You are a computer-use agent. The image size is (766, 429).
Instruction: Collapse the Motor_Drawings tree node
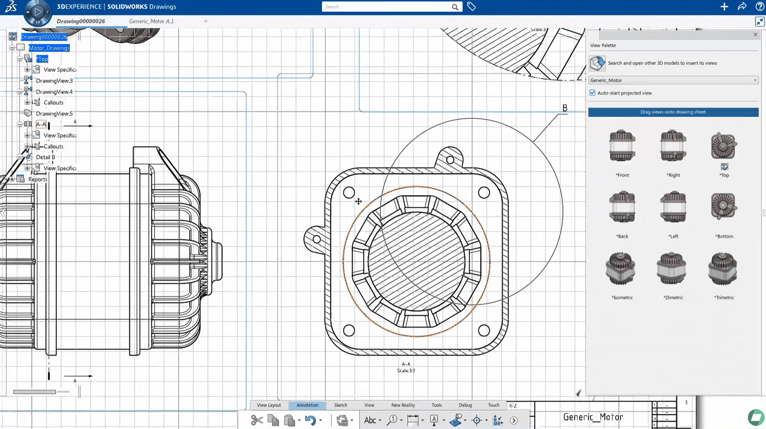(x=12, y=47)
